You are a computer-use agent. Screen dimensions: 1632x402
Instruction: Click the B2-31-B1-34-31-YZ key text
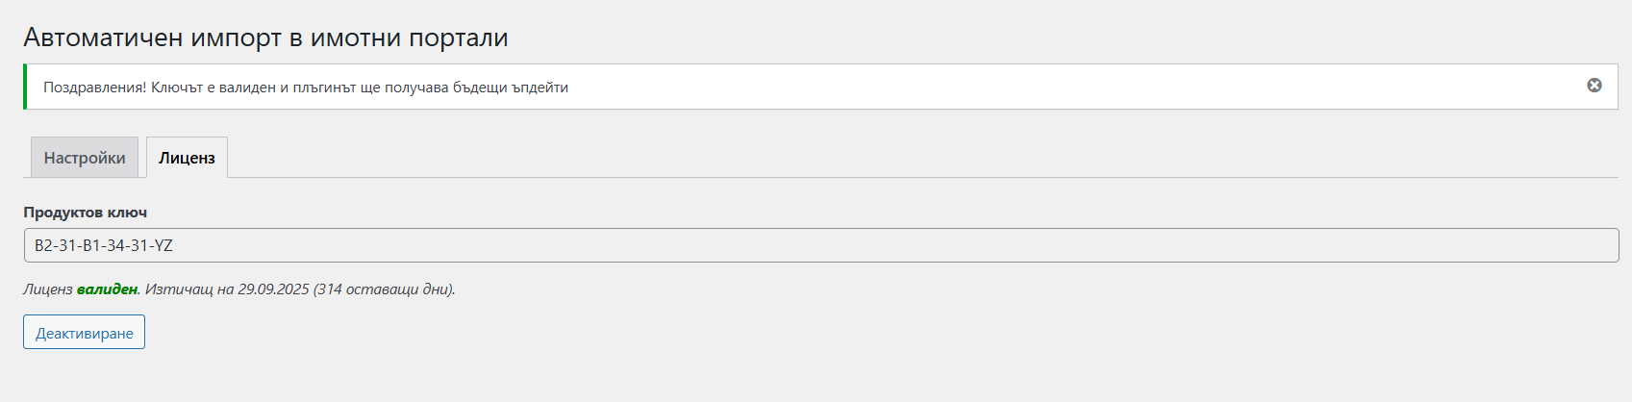(104, 245)
